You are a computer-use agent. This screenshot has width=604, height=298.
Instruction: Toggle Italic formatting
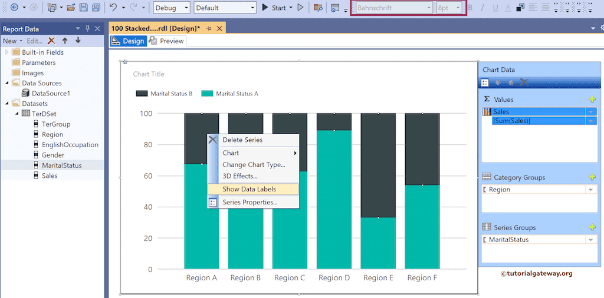click(482, 8)
